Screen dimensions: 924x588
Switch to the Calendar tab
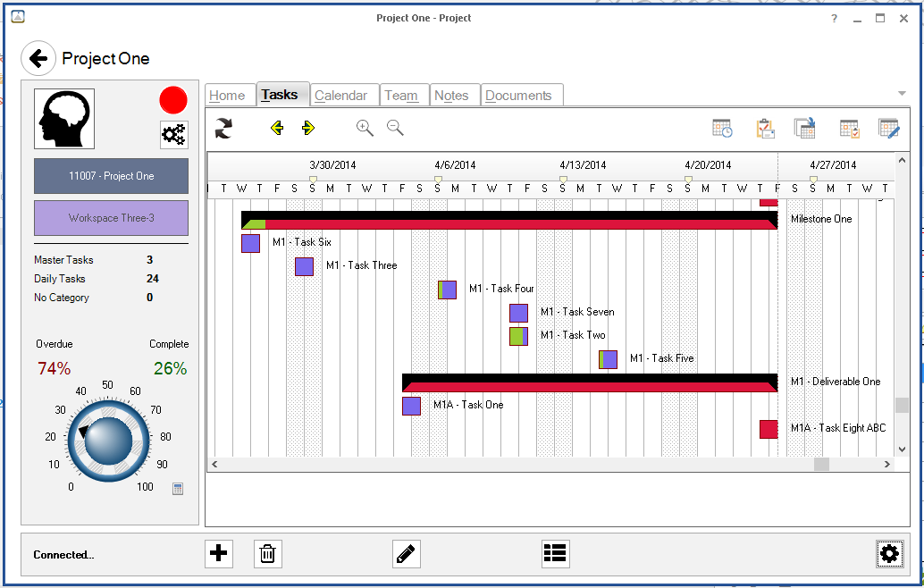[x=342, y=94]
